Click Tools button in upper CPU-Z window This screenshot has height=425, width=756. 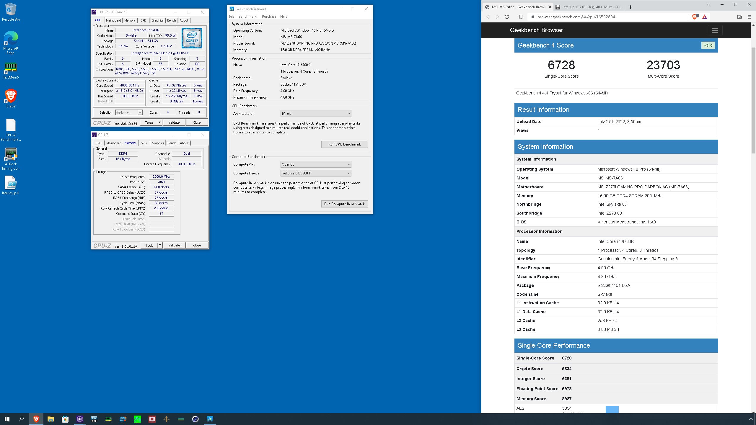[x=149, y=122]
